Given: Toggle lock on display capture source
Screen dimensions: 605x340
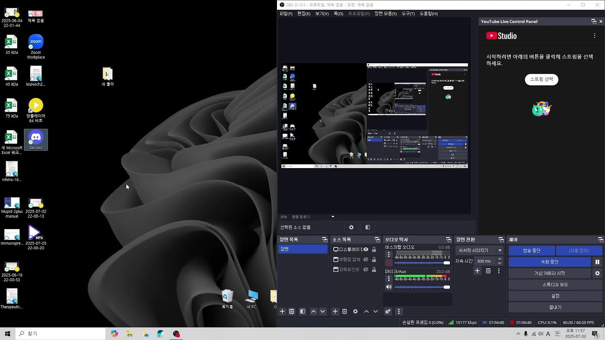Looking at the screenshot, I should (374, 249).
